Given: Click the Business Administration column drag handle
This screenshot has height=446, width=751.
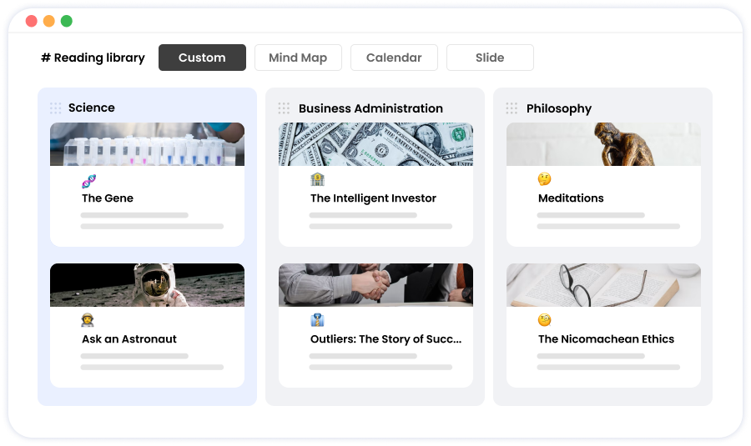Looking at the screenshot, I should click(284, 108).
